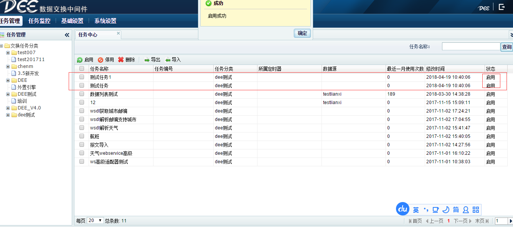Click the 培训 file icon in tree

click(x=14, y=101)
